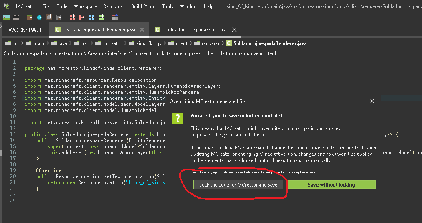Select the java breadcrumb folder
Screen dimensions: 422x223
click(x=63, y=43)
